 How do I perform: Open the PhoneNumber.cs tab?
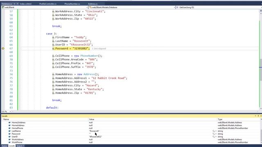[72, 4]
